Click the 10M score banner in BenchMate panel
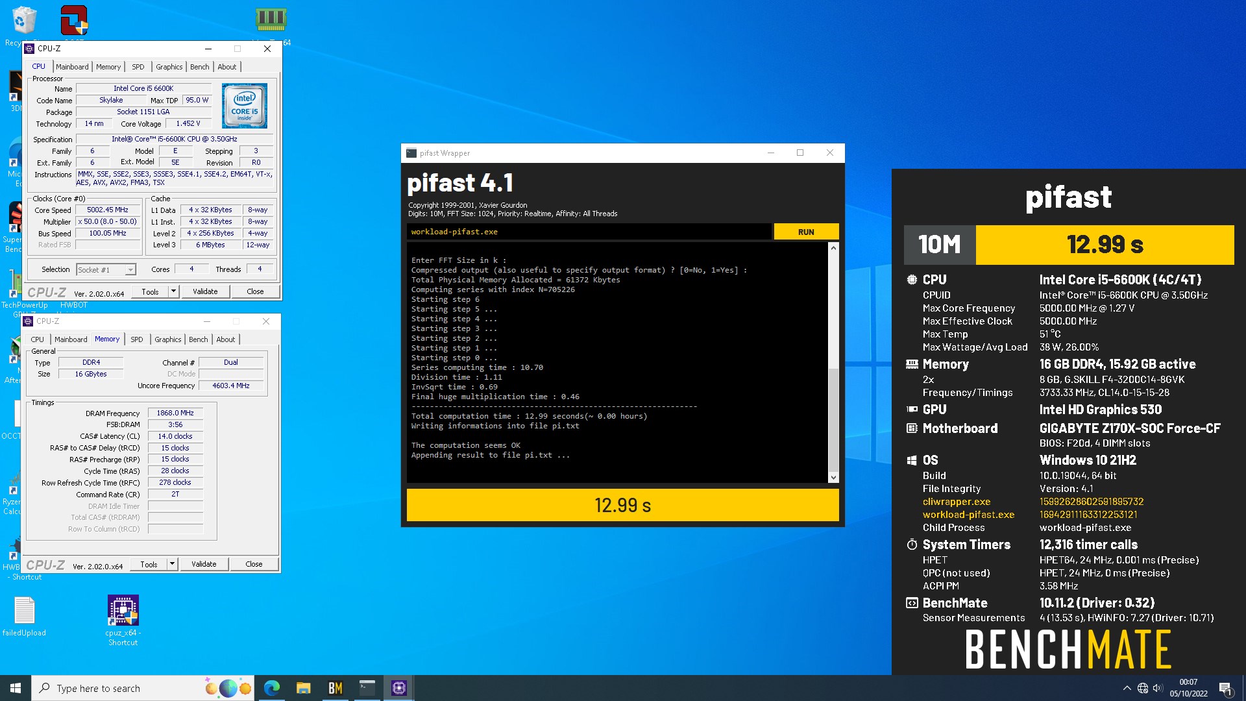Image resolution: width=1246 pixels, height=701 pixels. (1069, 245)
